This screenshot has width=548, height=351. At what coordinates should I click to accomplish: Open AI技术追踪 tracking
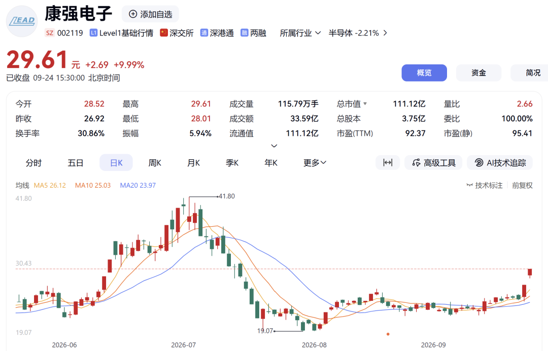500,162
